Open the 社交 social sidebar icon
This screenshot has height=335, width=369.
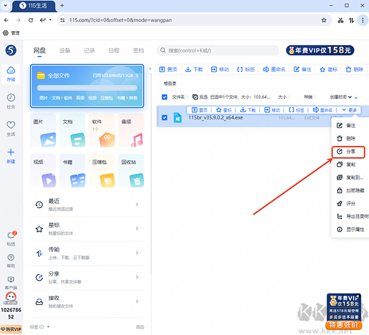coord(11,100)
